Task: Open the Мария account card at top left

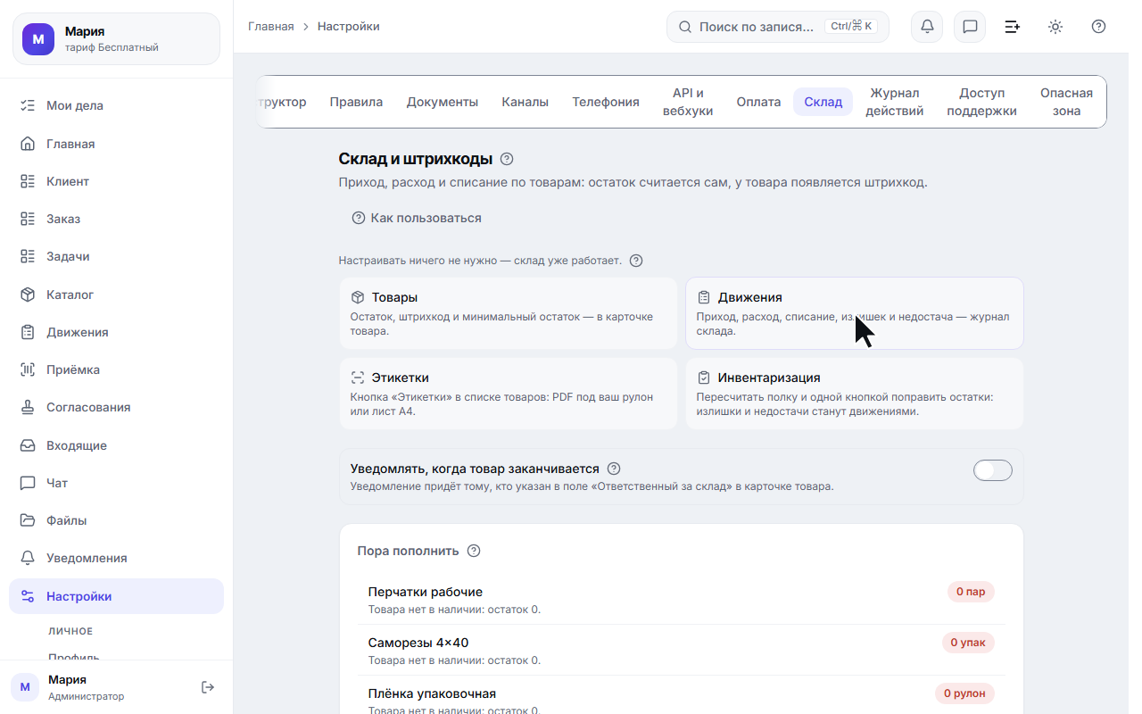Action: pos(116,38)
